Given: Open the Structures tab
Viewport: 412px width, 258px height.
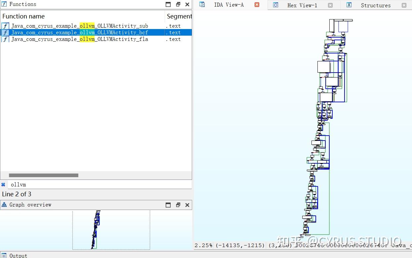Looking at the screenshot, I should [375, 5].
